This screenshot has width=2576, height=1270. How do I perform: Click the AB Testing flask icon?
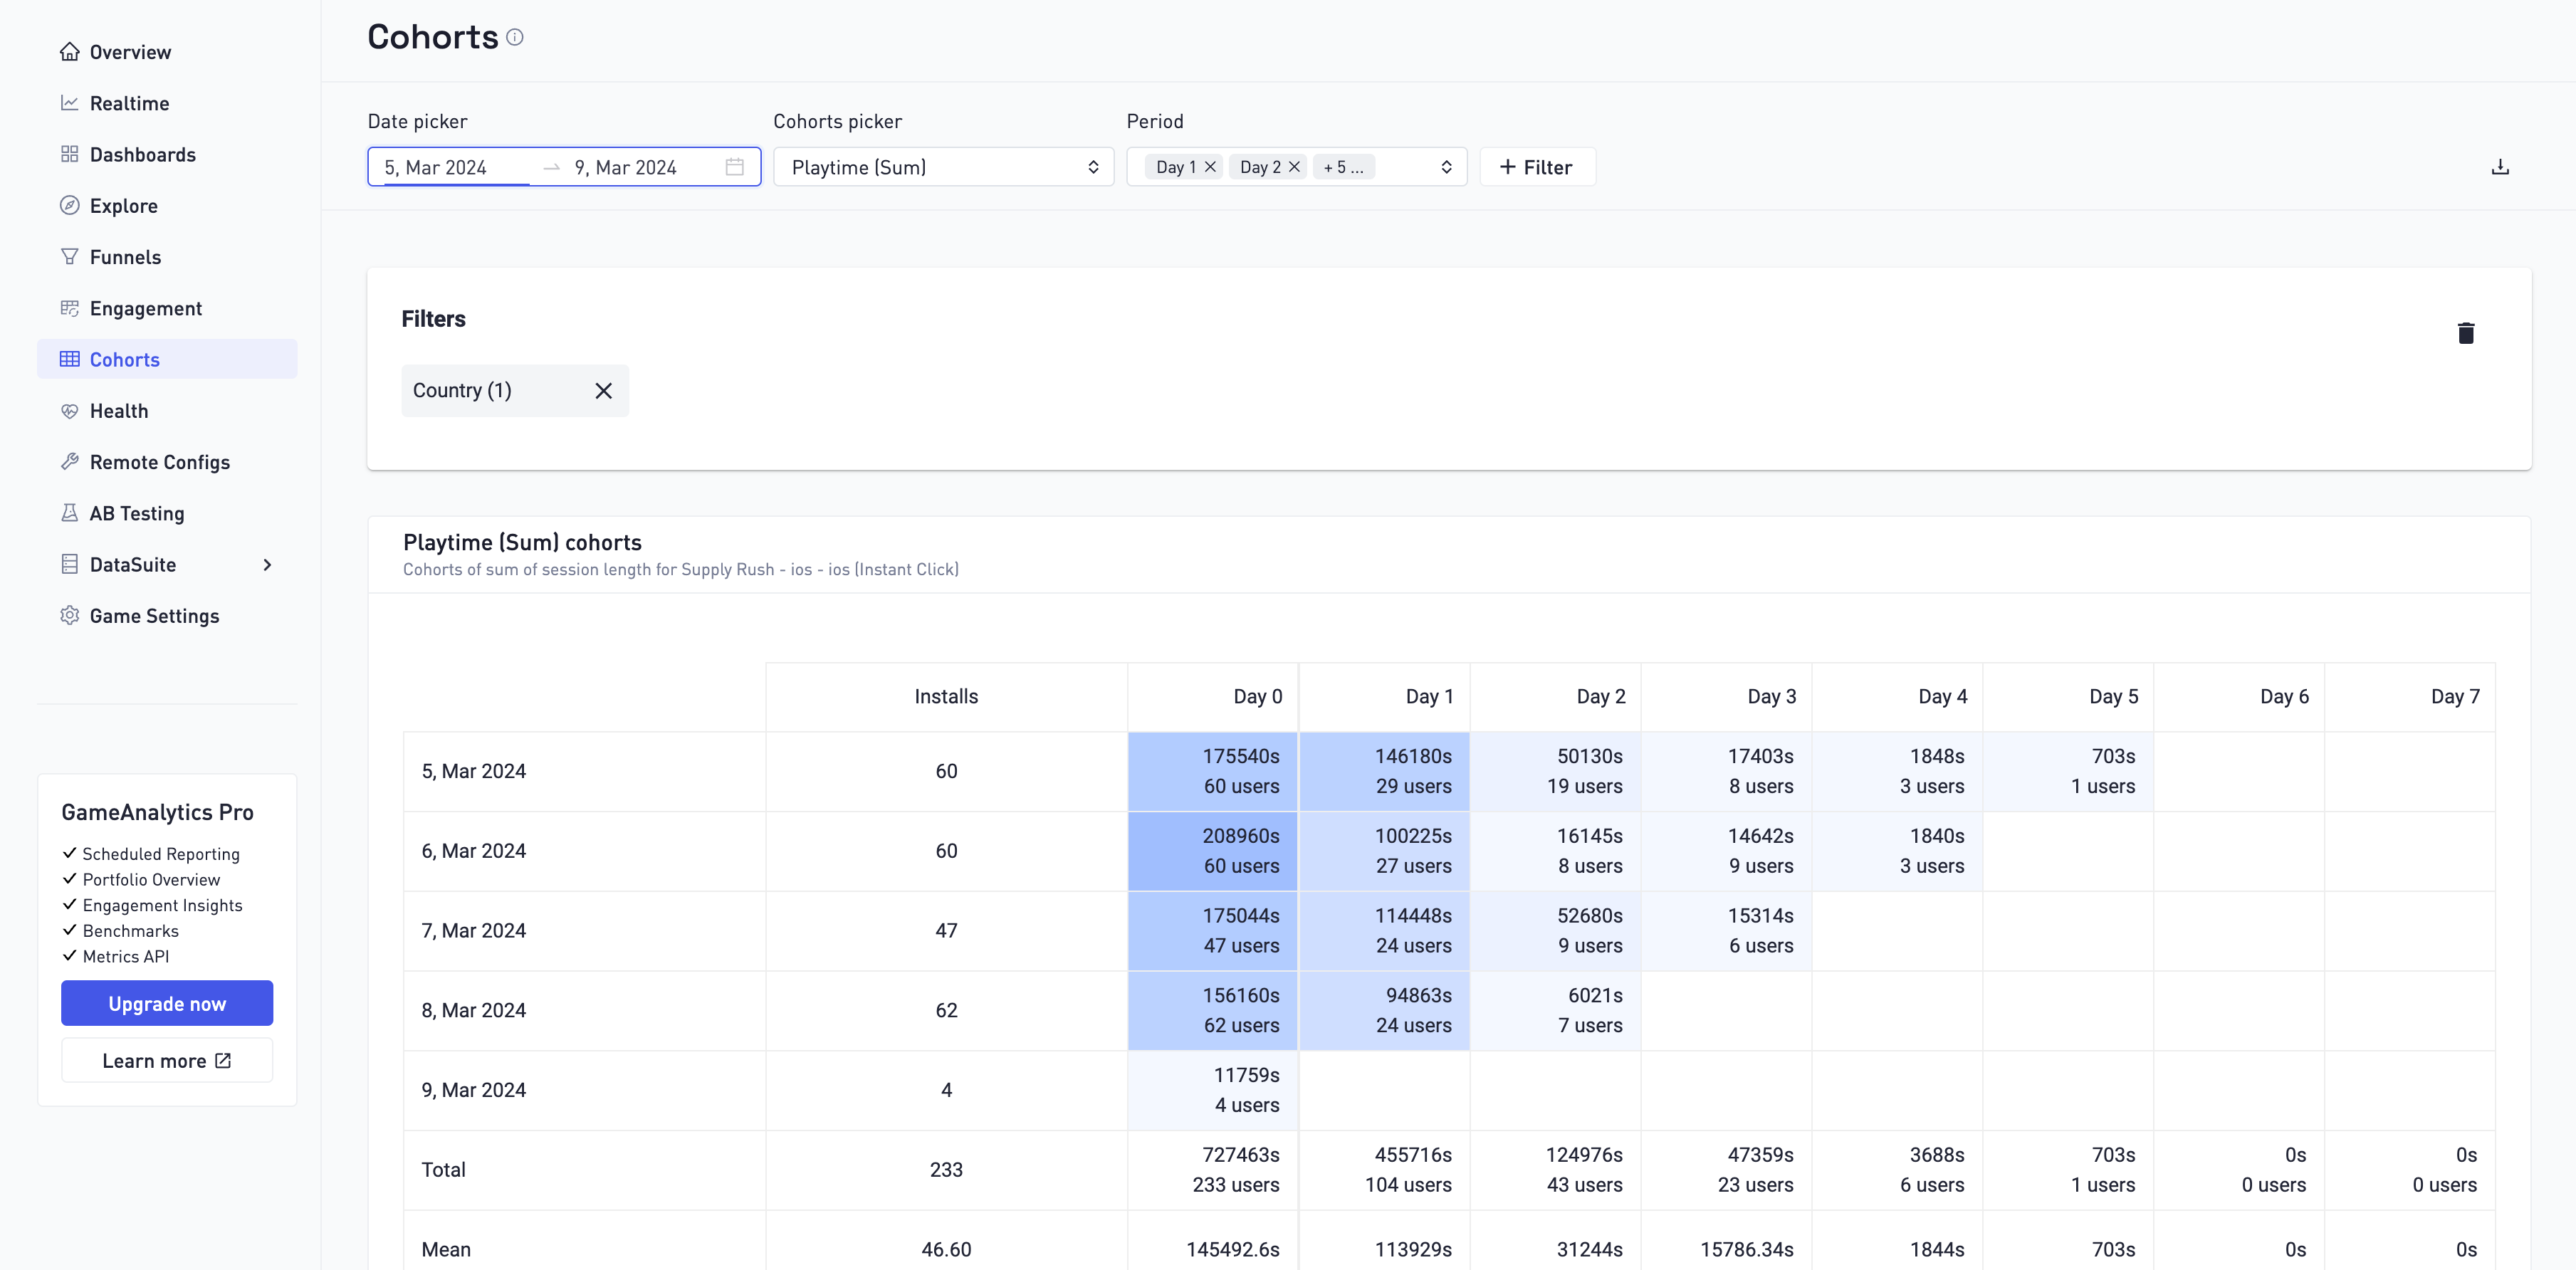69,513
